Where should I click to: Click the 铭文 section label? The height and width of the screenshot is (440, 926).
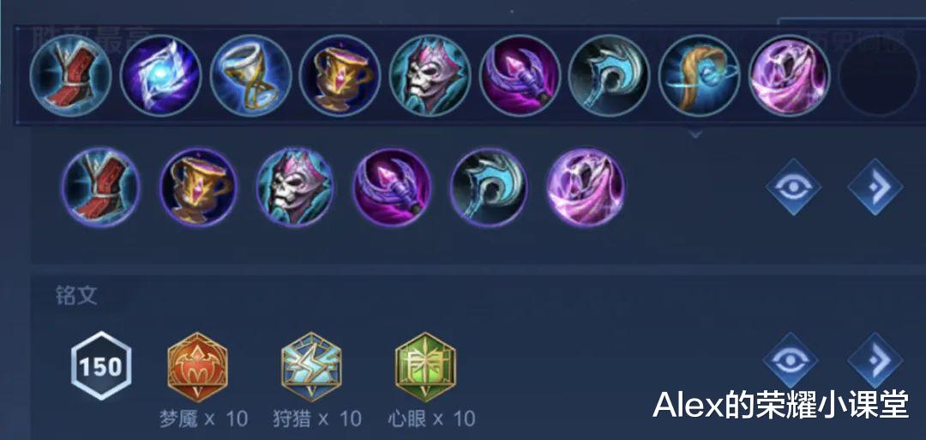click(x=77, y=297)
